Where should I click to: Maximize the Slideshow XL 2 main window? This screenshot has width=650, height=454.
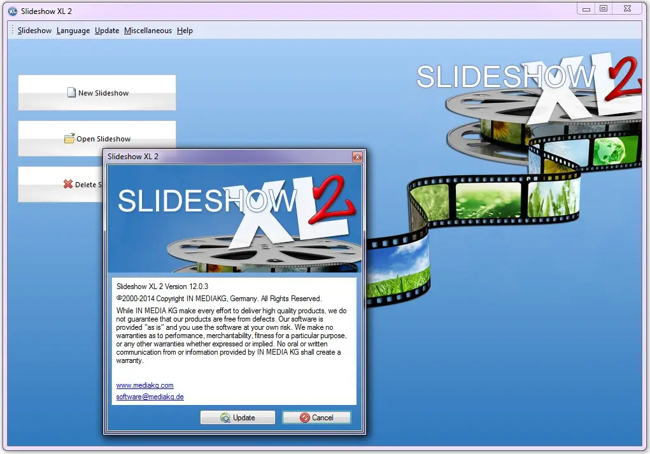[x=604, y=9]
